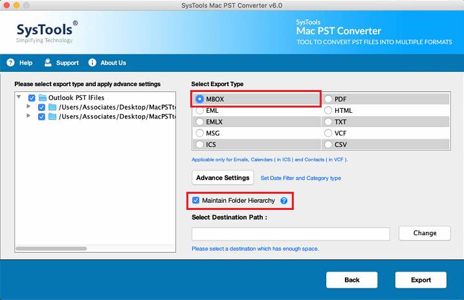Click the Change destination button

(425, 233)
